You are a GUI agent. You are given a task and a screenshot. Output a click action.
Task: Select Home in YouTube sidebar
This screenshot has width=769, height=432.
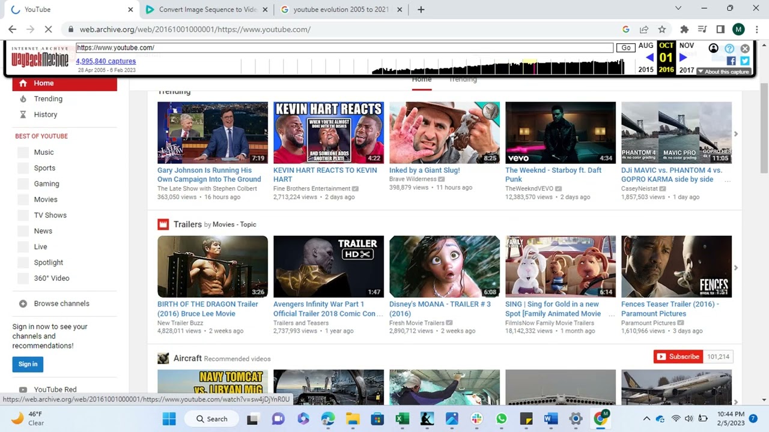[x=65, y=83]
